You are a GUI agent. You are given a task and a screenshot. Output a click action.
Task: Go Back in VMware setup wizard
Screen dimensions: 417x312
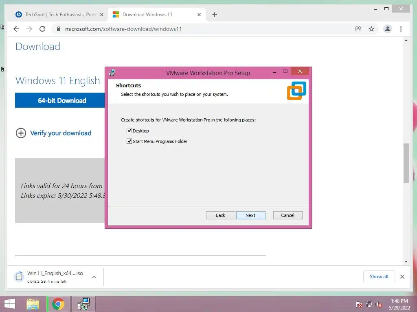click(220, 215)
